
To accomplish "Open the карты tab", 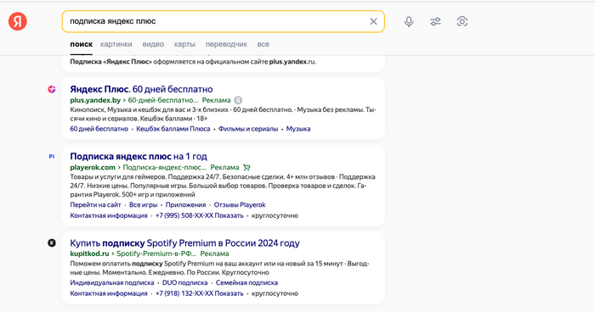I will pos(184,44).
